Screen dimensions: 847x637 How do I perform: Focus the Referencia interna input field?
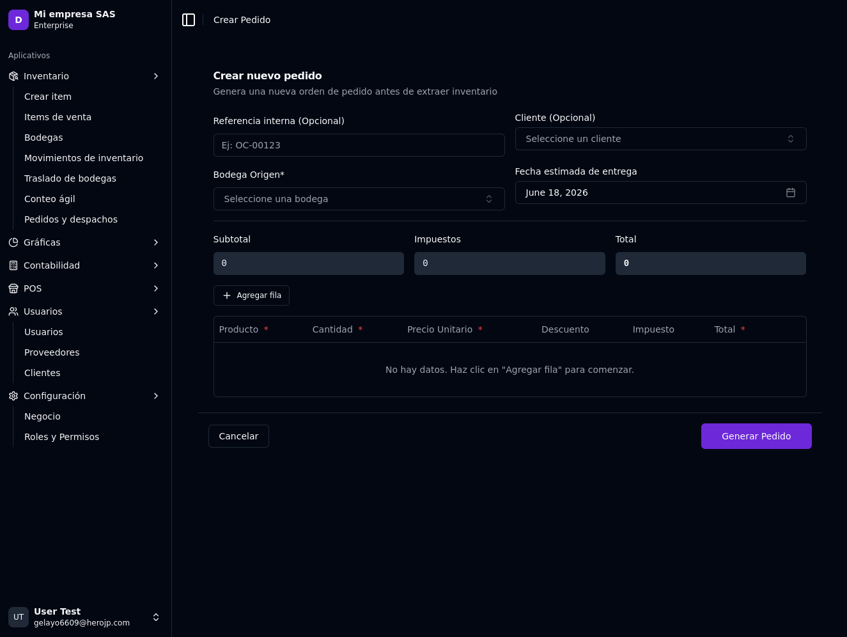coord(359,145)
